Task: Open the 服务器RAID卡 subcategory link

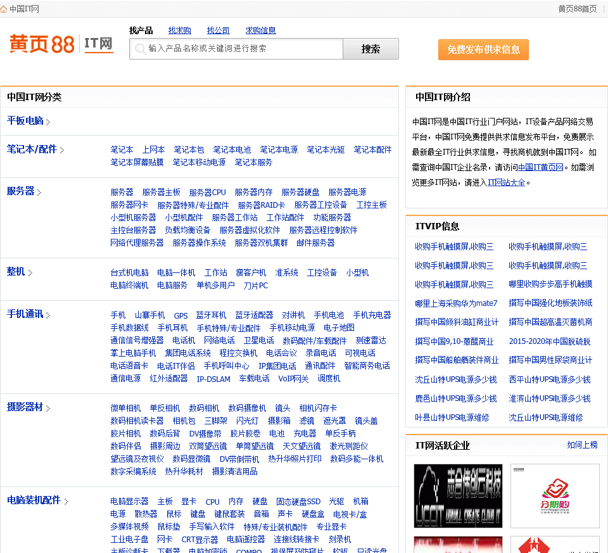Action: (262, 205)
